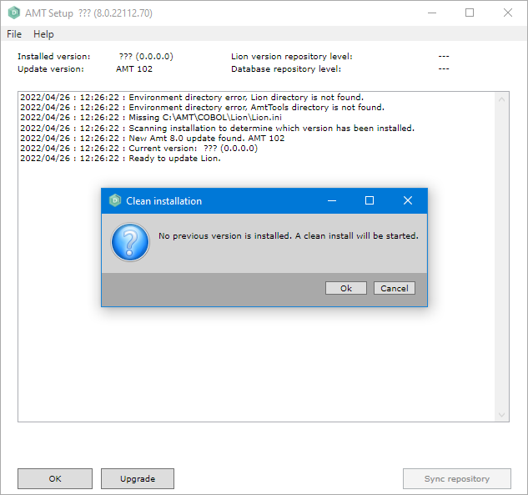The image size is (528, 495).
Task: Click the Upgrade button
Action: point(138,478)
